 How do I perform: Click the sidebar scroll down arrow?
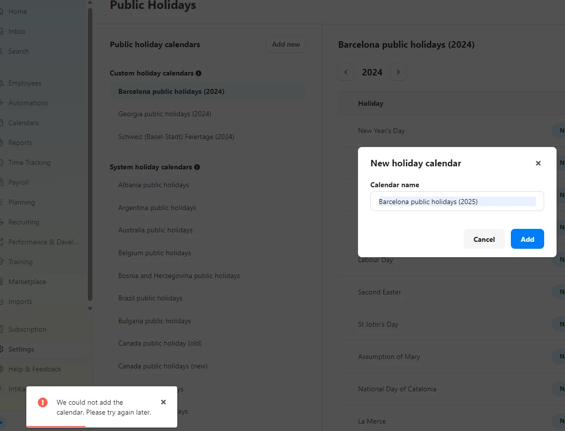(90, 308)
